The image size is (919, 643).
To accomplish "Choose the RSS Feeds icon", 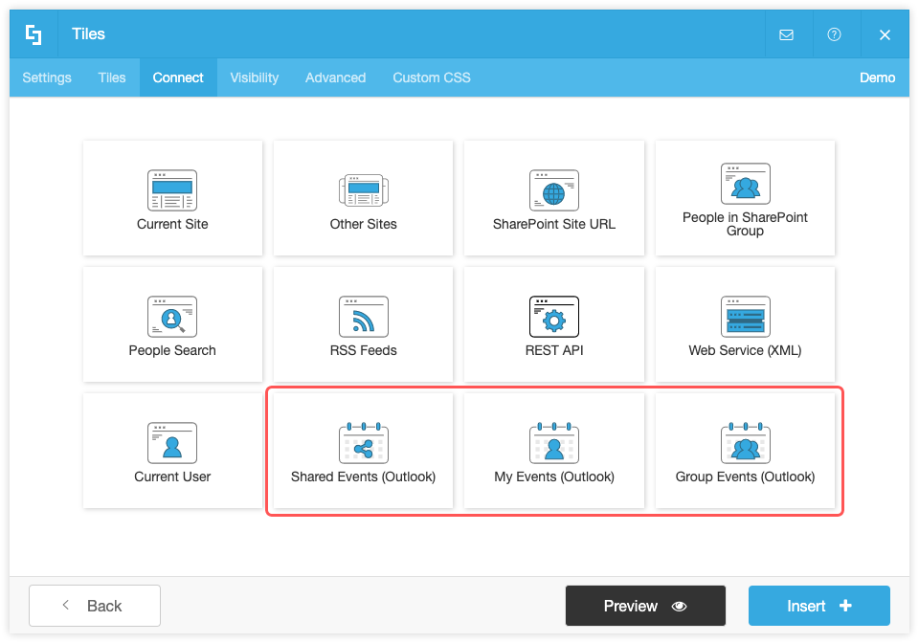I will click(x=364, y=316).
